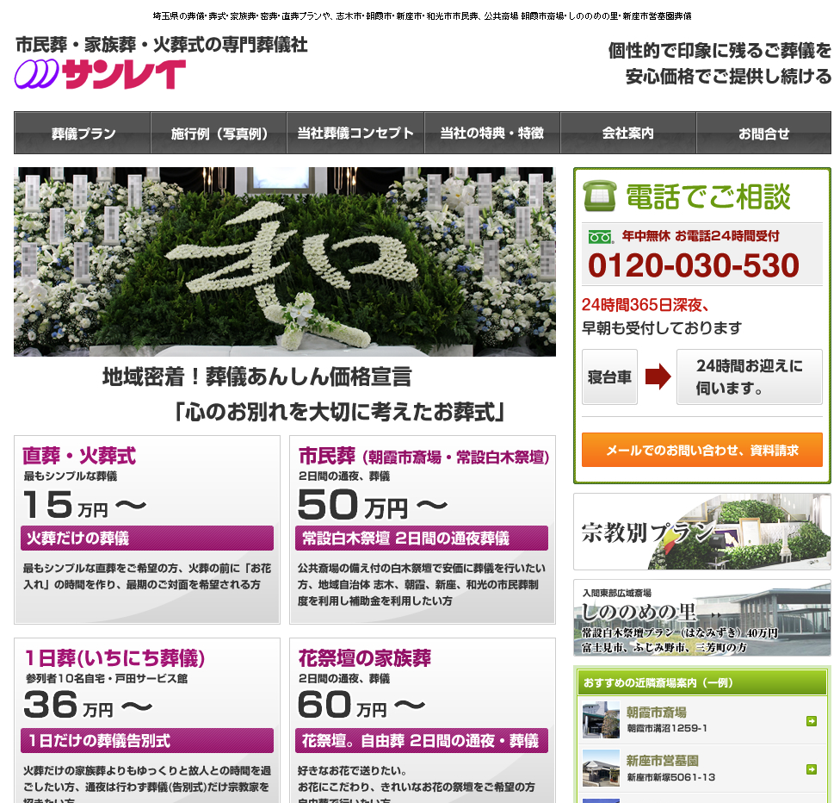
Task: Click the 24時間お迎えに伺います button
Action: tap(749, 377)
